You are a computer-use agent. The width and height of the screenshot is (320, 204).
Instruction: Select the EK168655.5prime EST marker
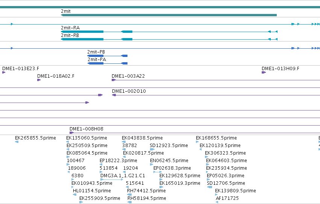click(197, 142)
